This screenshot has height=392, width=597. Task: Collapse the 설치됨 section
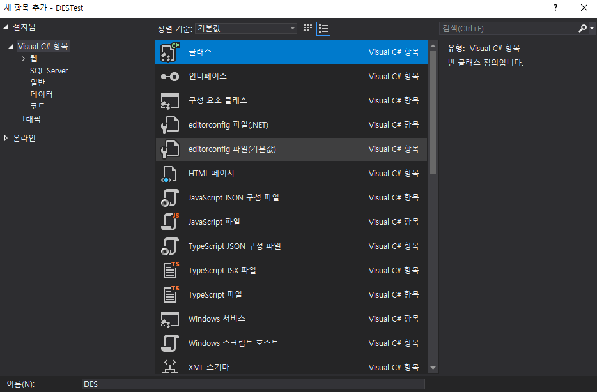(x=6, y=27)
